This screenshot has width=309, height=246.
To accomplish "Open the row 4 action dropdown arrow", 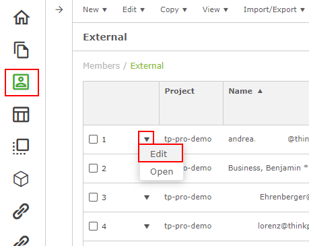I will [x=147, y=226].
